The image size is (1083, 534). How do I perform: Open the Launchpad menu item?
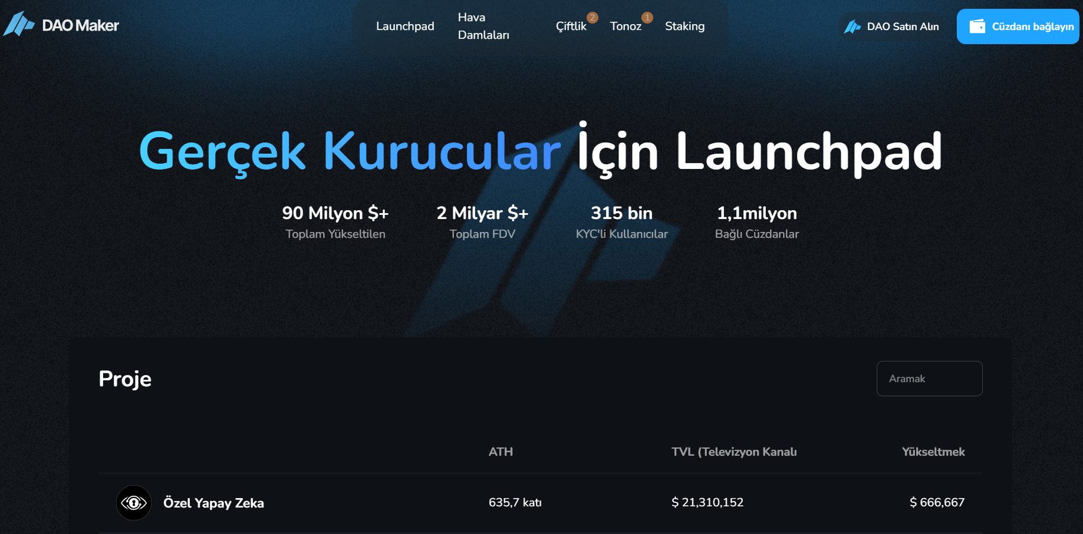(405, 26)
